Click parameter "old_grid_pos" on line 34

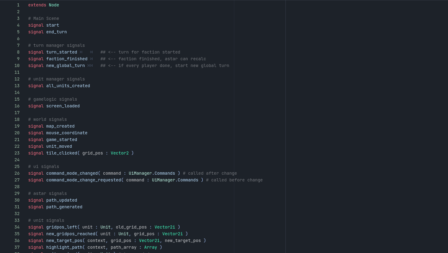coord(131,227)
